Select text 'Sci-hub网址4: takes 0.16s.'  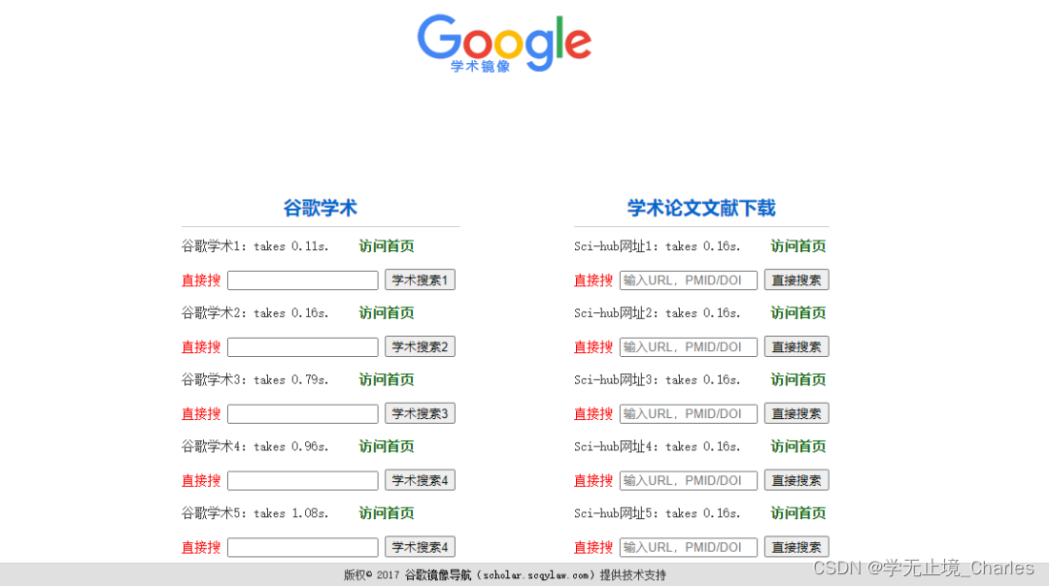point(658,446)
